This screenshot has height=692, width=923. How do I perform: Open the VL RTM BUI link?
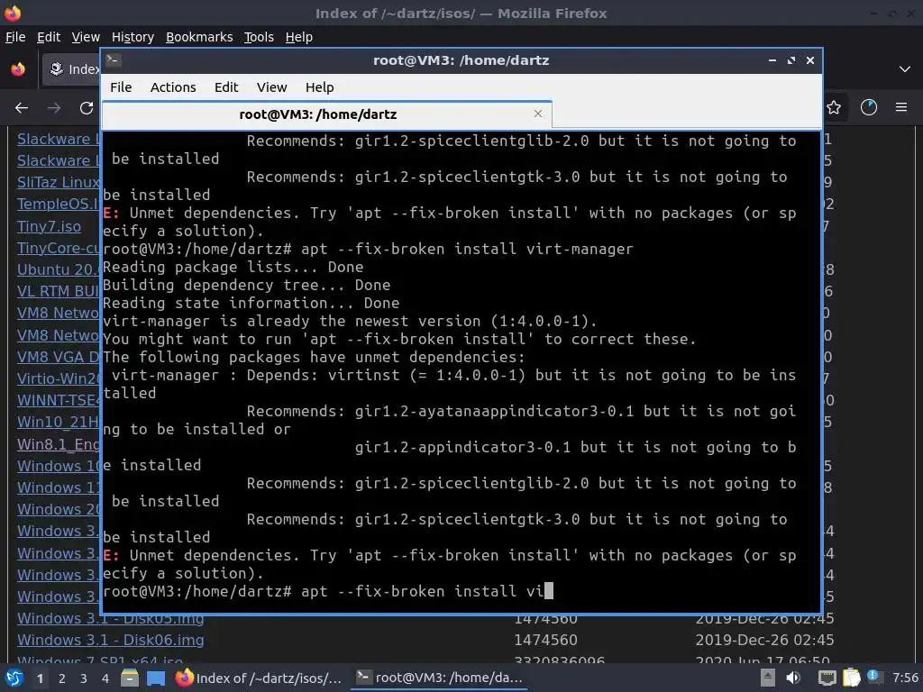pyautogui.click(x=59, y=291)
